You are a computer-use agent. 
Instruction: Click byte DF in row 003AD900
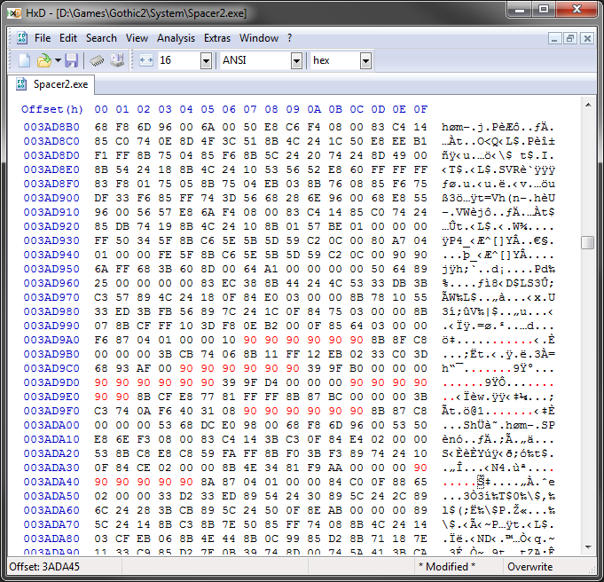(x=101, y=198)
